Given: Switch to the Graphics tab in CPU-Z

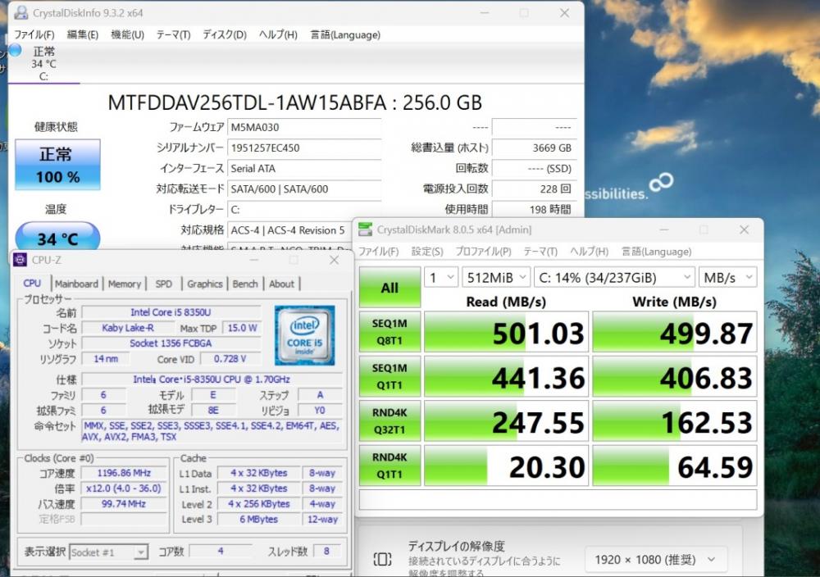Looking at the screenshot, I should click(x=204, y=284).
